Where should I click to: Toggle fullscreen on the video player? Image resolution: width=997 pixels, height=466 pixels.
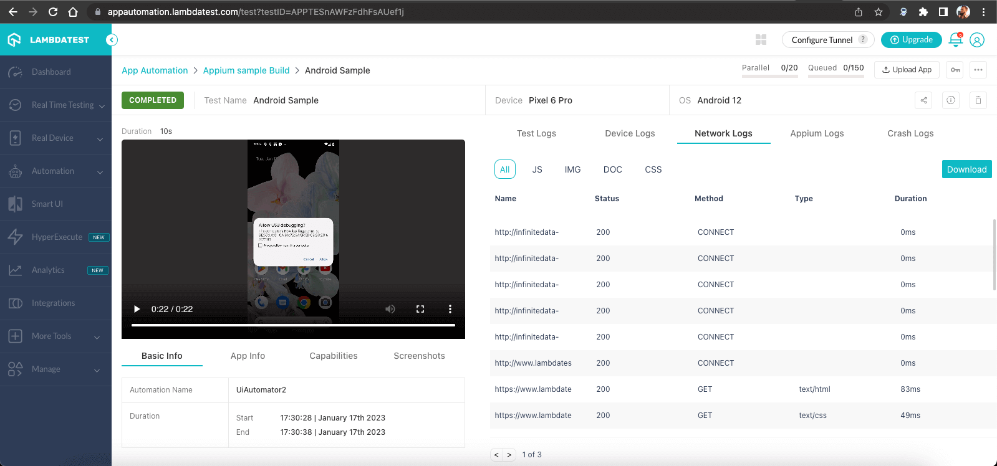coord(420,309)
